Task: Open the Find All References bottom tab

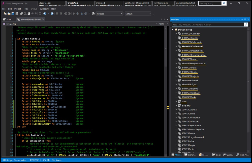Action: (242, 155)
